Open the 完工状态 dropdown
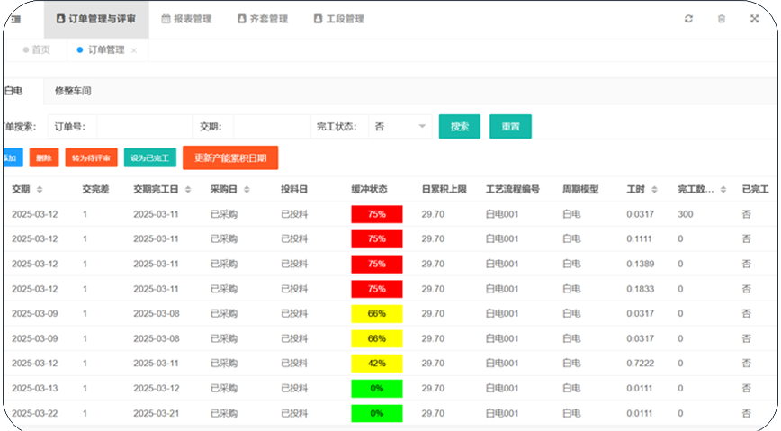Viewport: 781px width, 431px height. click(400, 127)
